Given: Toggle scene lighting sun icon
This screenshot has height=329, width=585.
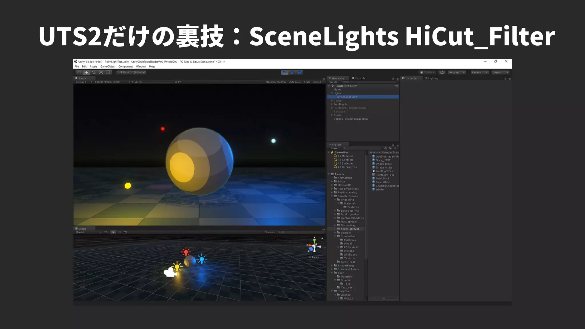Looking at the screenshot, I should pyautogui.click(x=113, y=232).
